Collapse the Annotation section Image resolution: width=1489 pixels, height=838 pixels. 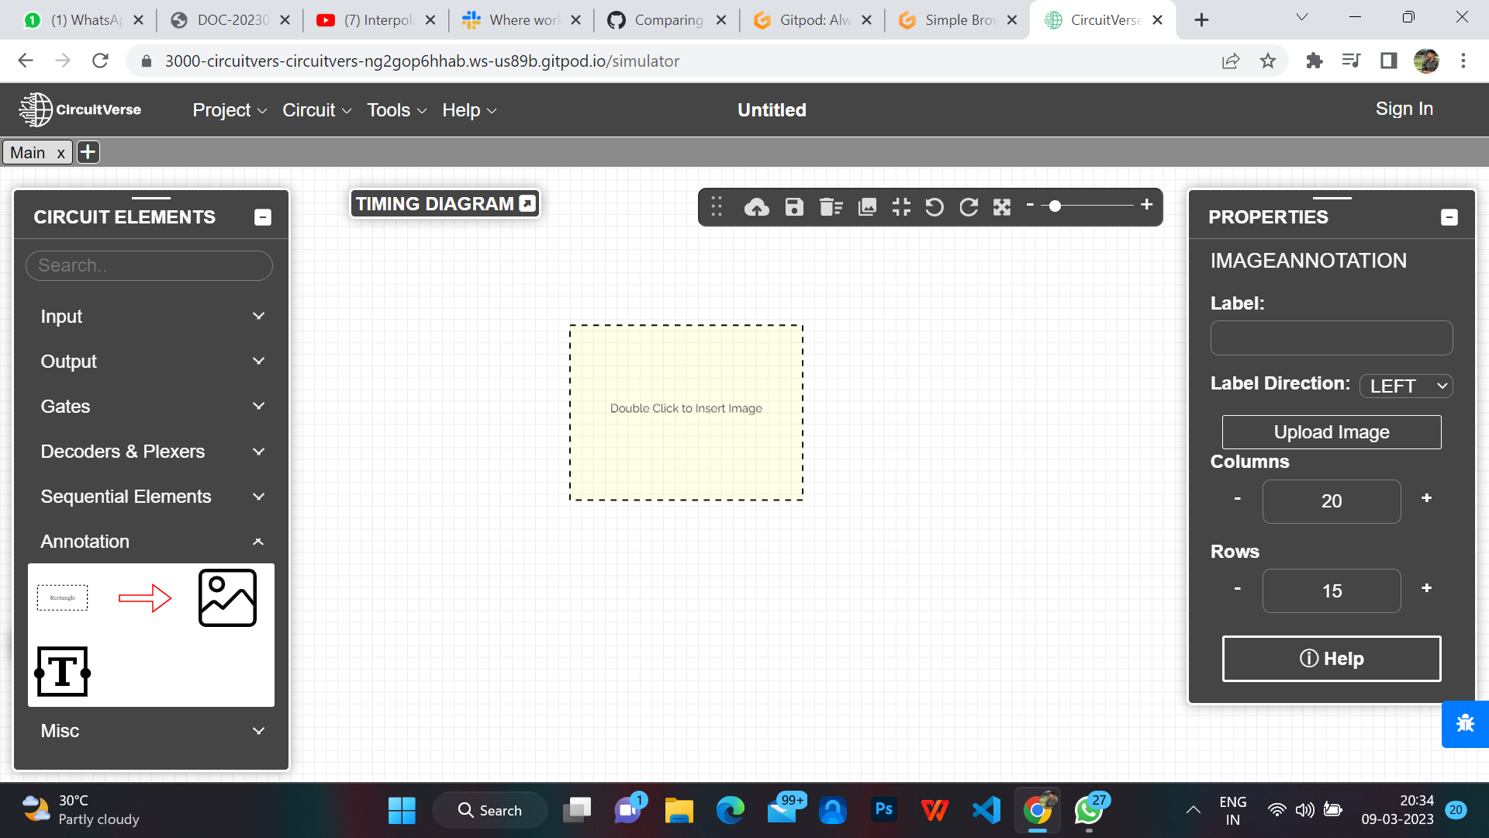(257, 542)
